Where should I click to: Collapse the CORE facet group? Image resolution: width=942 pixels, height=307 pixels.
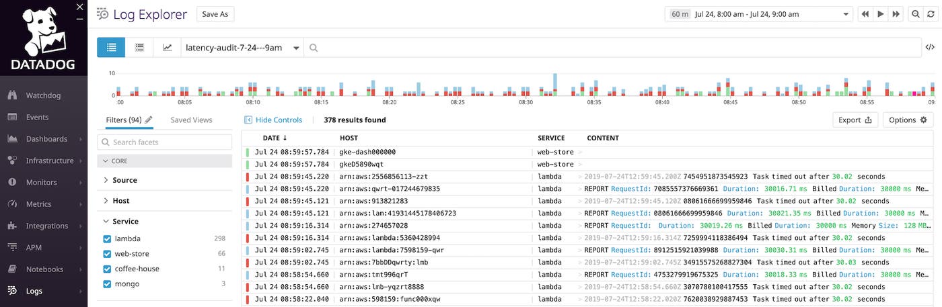point(165,161)
